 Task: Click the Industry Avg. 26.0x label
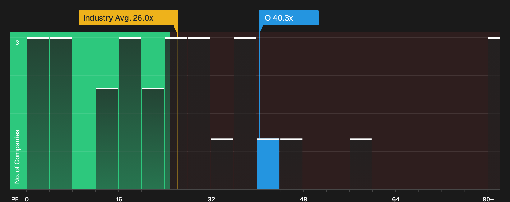coord(128,18)
